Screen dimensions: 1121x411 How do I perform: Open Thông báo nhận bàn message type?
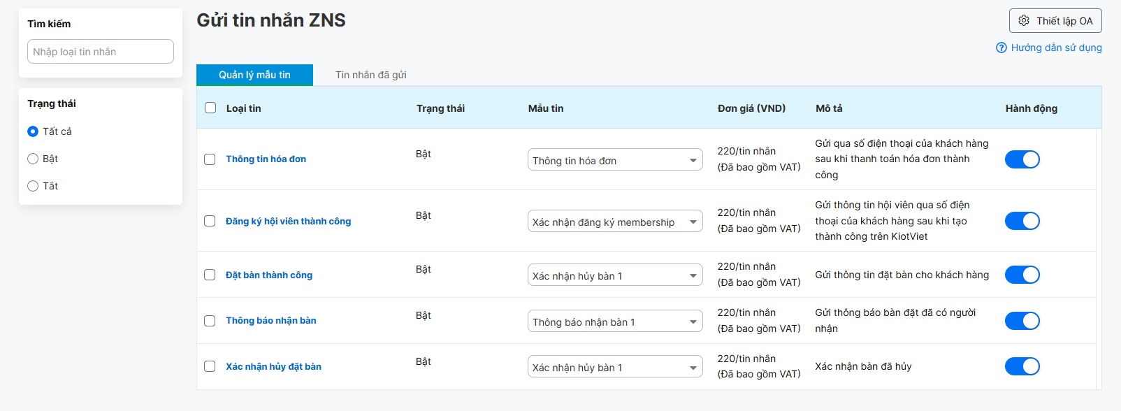[271, 320]
